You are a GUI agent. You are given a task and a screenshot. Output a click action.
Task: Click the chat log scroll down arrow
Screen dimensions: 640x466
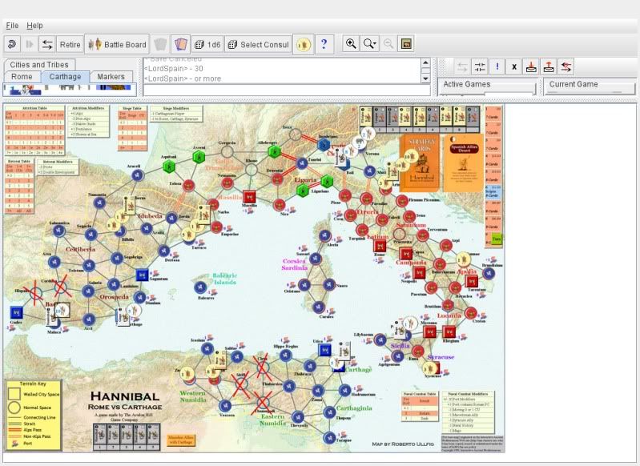[x=425, y=78]
